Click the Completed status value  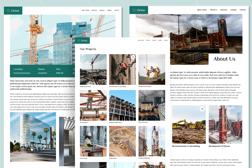(43, 73)
